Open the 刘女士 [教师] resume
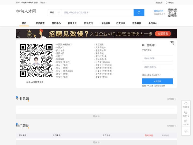Image resolution: width=193 pixels, height=145 pixels. (x=62, y=68)
